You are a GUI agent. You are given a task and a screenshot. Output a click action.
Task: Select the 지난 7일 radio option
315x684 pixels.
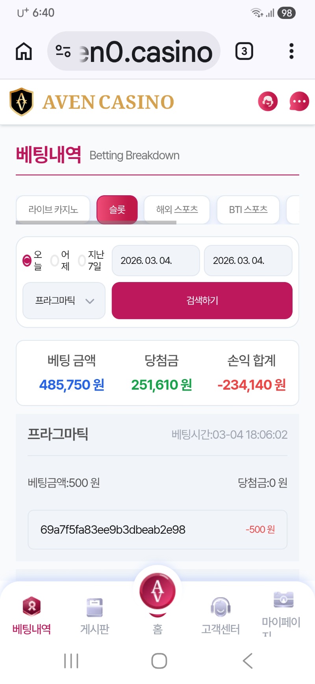click(x=82, y=260)
